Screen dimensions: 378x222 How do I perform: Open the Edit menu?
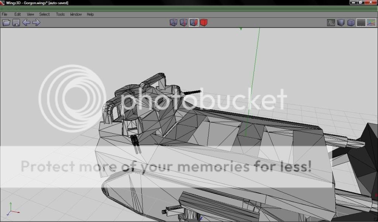[x=17, y=14]
